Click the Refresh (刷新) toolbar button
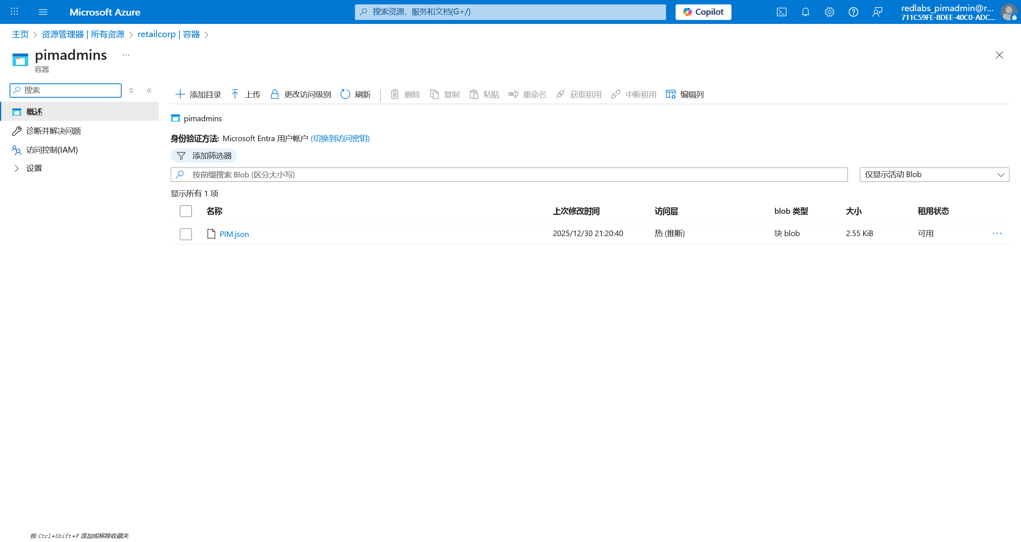1021x542 pixels. [x=356, y=95]
